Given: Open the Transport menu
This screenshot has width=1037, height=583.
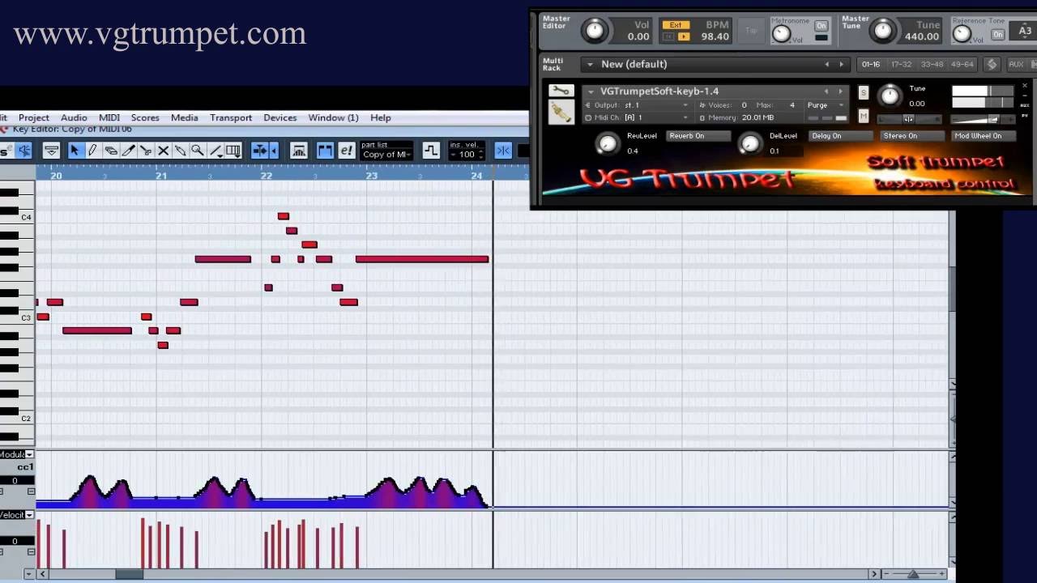Looking at the screenshot, I should [231, 117].
